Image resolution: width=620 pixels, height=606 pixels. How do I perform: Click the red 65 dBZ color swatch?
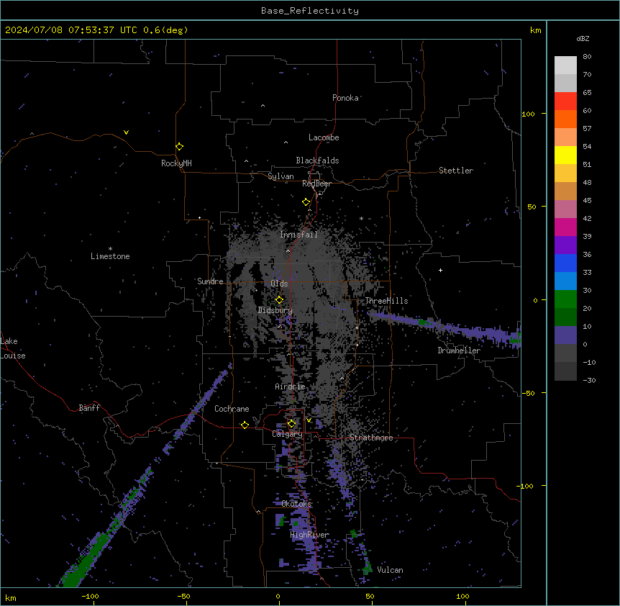click(565, 101)
